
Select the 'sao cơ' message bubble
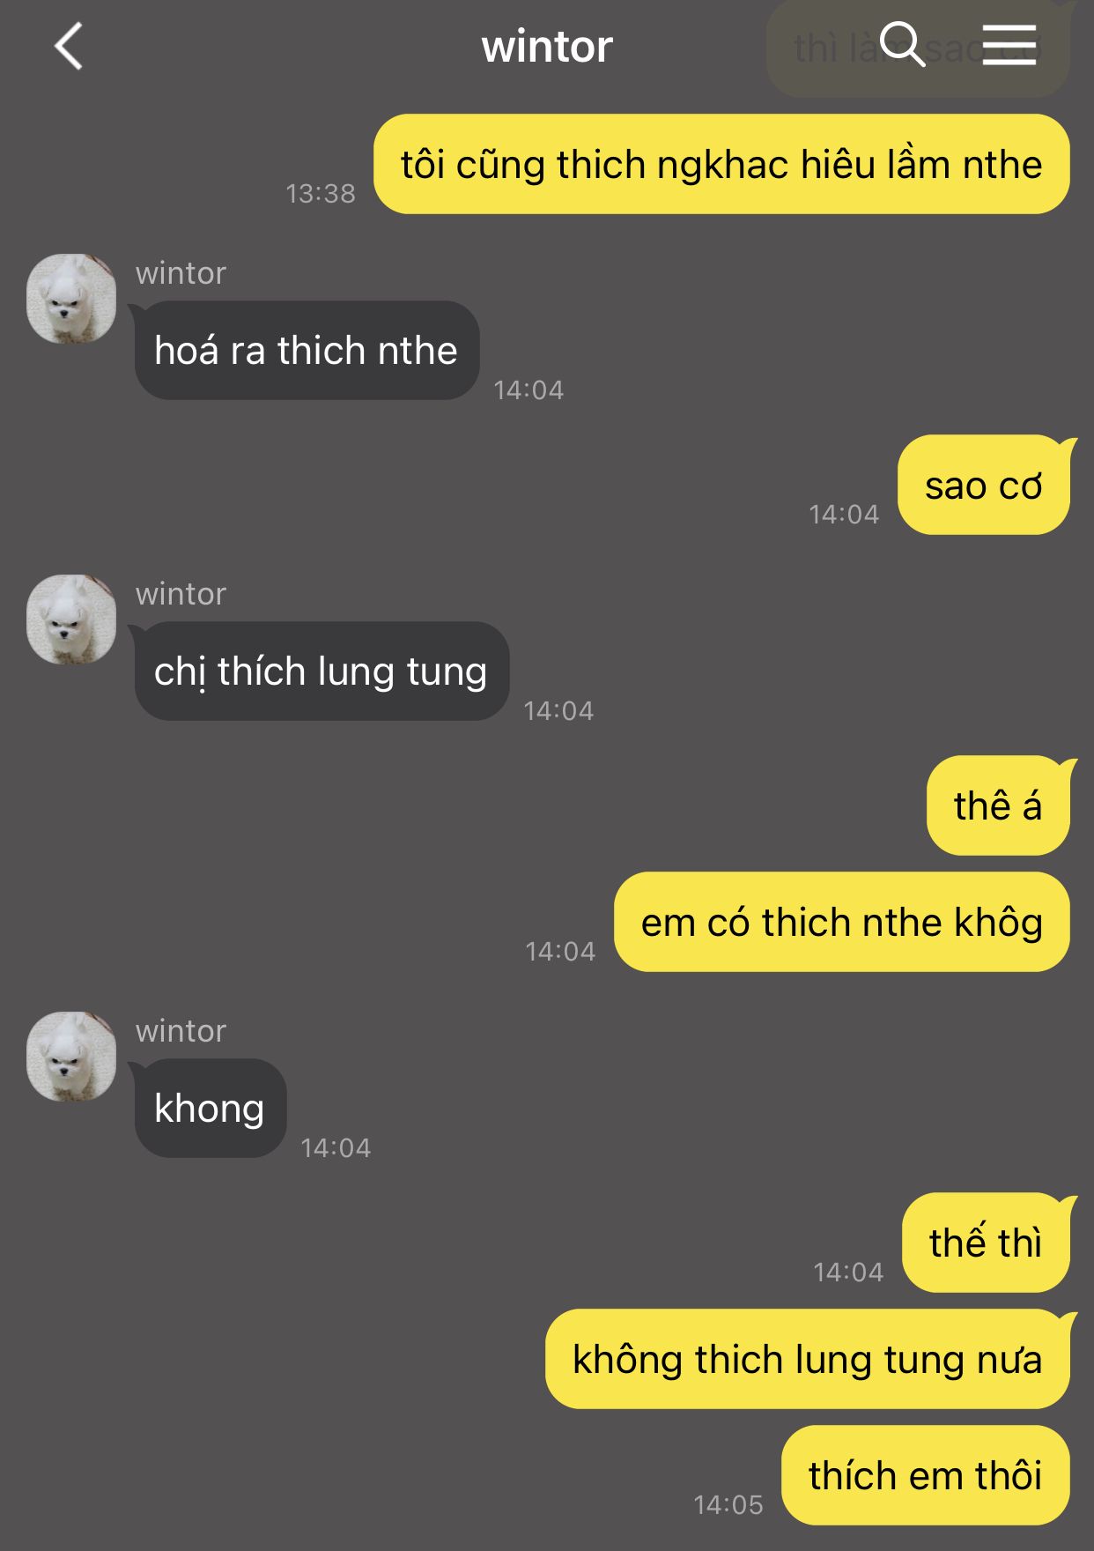(x=984, y=485)
